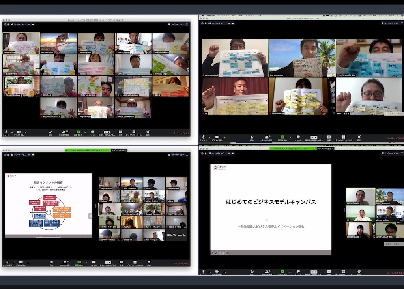Pause recording from top-right window header
404x289 pixels.
(x=229, y=23)
